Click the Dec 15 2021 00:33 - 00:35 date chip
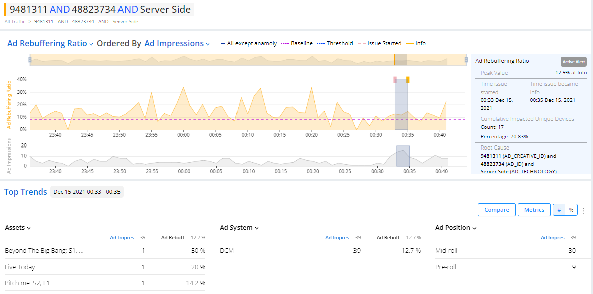Screen dimensions: 593x294 tap(87, 192)
